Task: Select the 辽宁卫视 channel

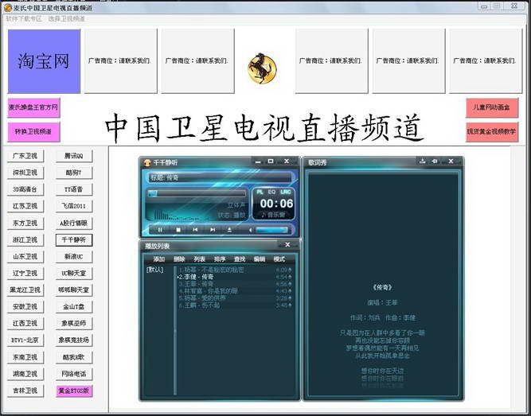Action: pos(25,273)
